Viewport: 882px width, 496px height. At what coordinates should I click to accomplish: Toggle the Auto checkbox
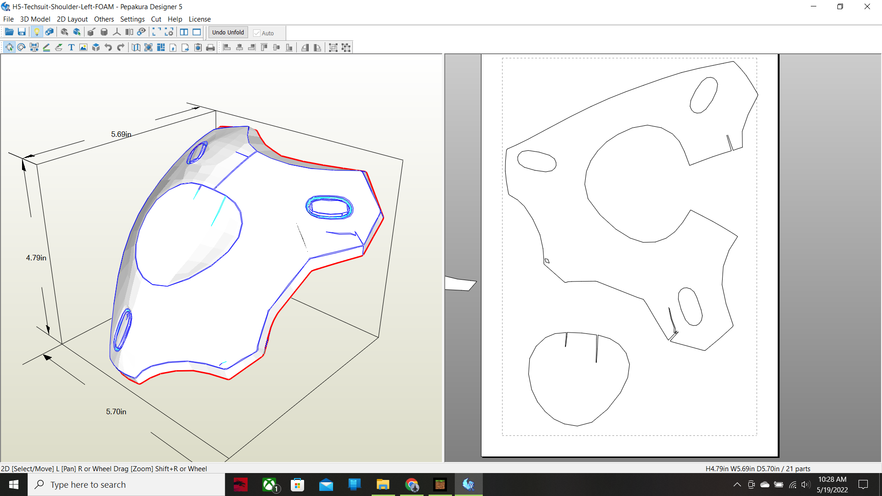point(257,33)
